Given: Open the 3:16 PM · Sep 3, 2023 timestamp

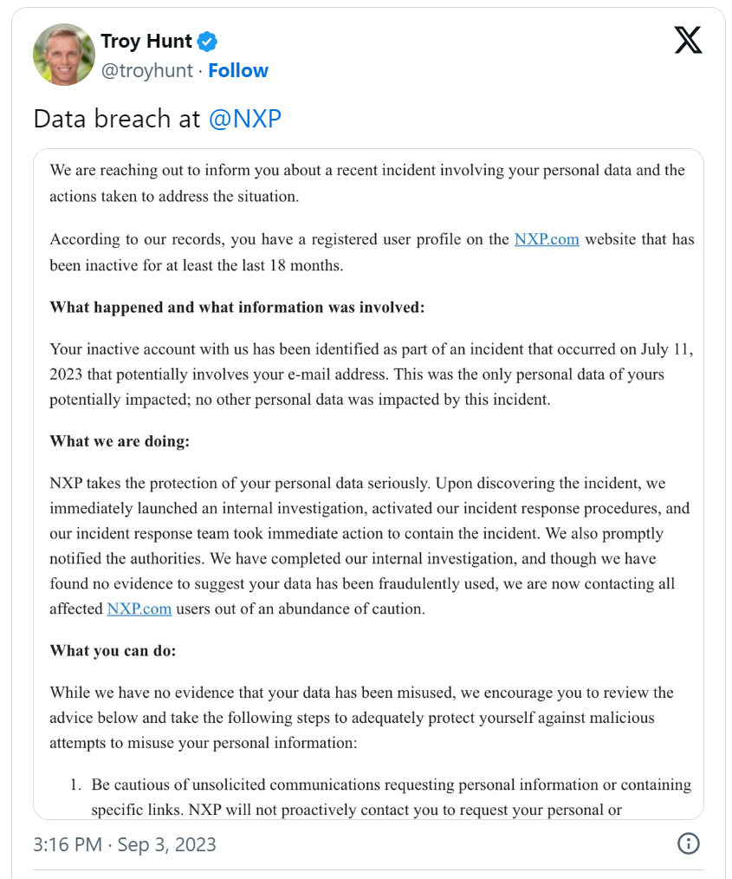Looking at the screenshot, I should tap(125, 844).
